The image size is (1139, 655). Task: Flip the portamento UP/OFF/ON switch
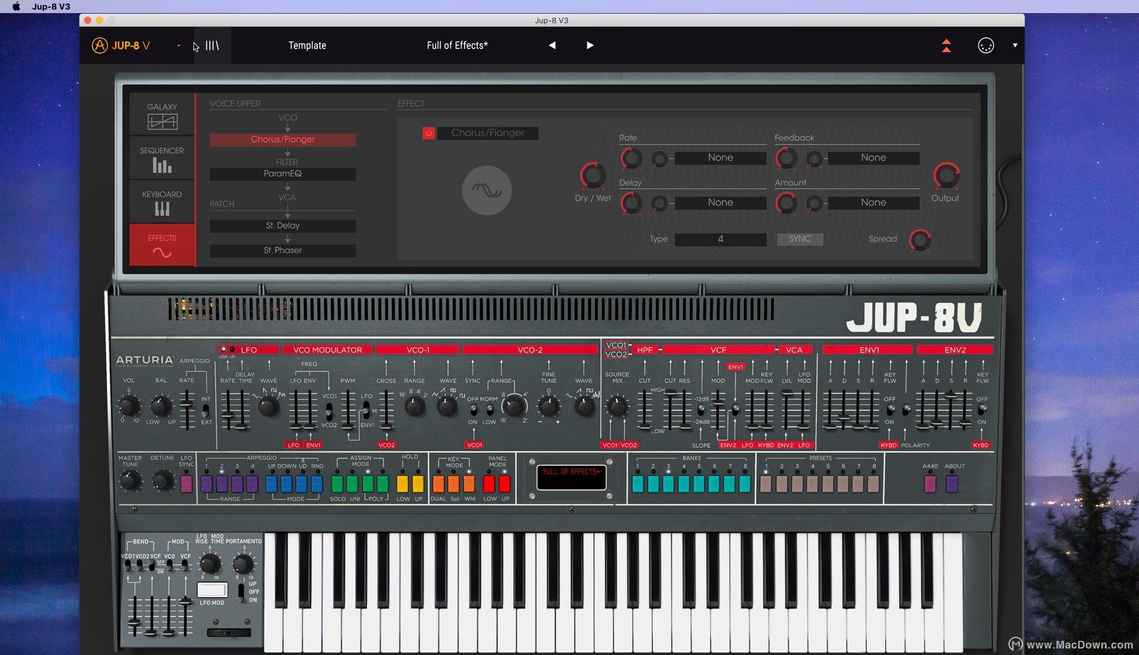(x=241, y=592)
